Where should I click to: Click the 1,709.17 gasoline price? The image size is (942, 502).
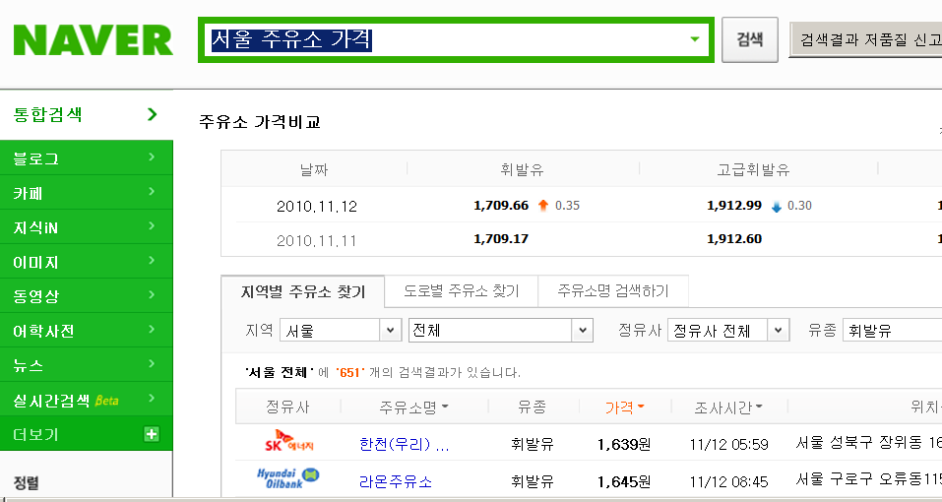click(501, 239)
